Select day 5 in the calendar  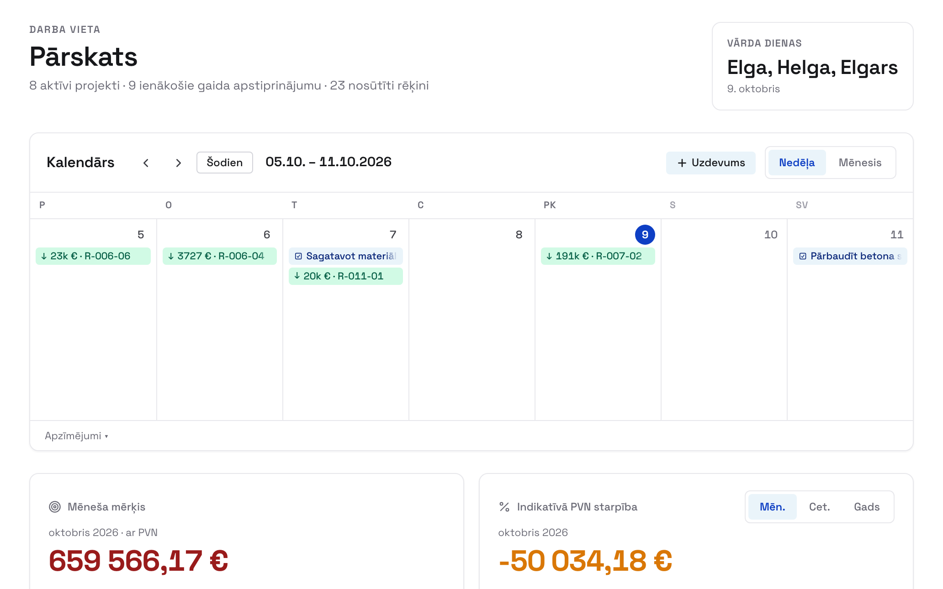(141, 235)
